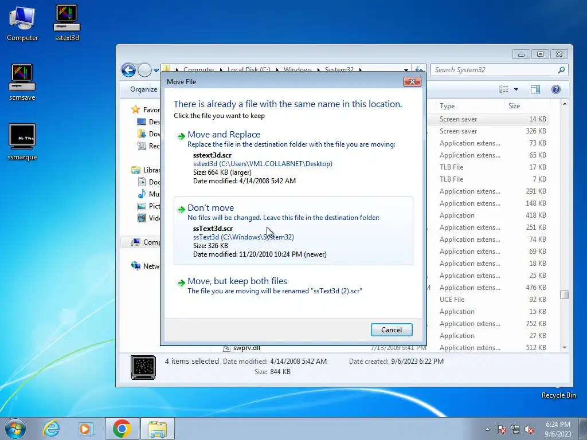Click the Change your view icon
Screen dimensions: 587x440
[504, 89]
